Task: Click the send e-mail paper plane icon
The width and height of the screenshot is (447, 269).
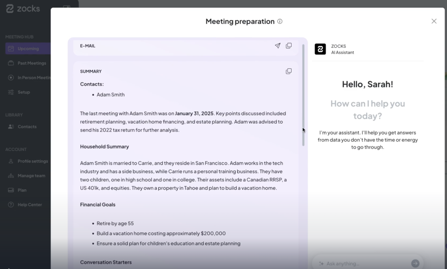Action: [278, 46]
